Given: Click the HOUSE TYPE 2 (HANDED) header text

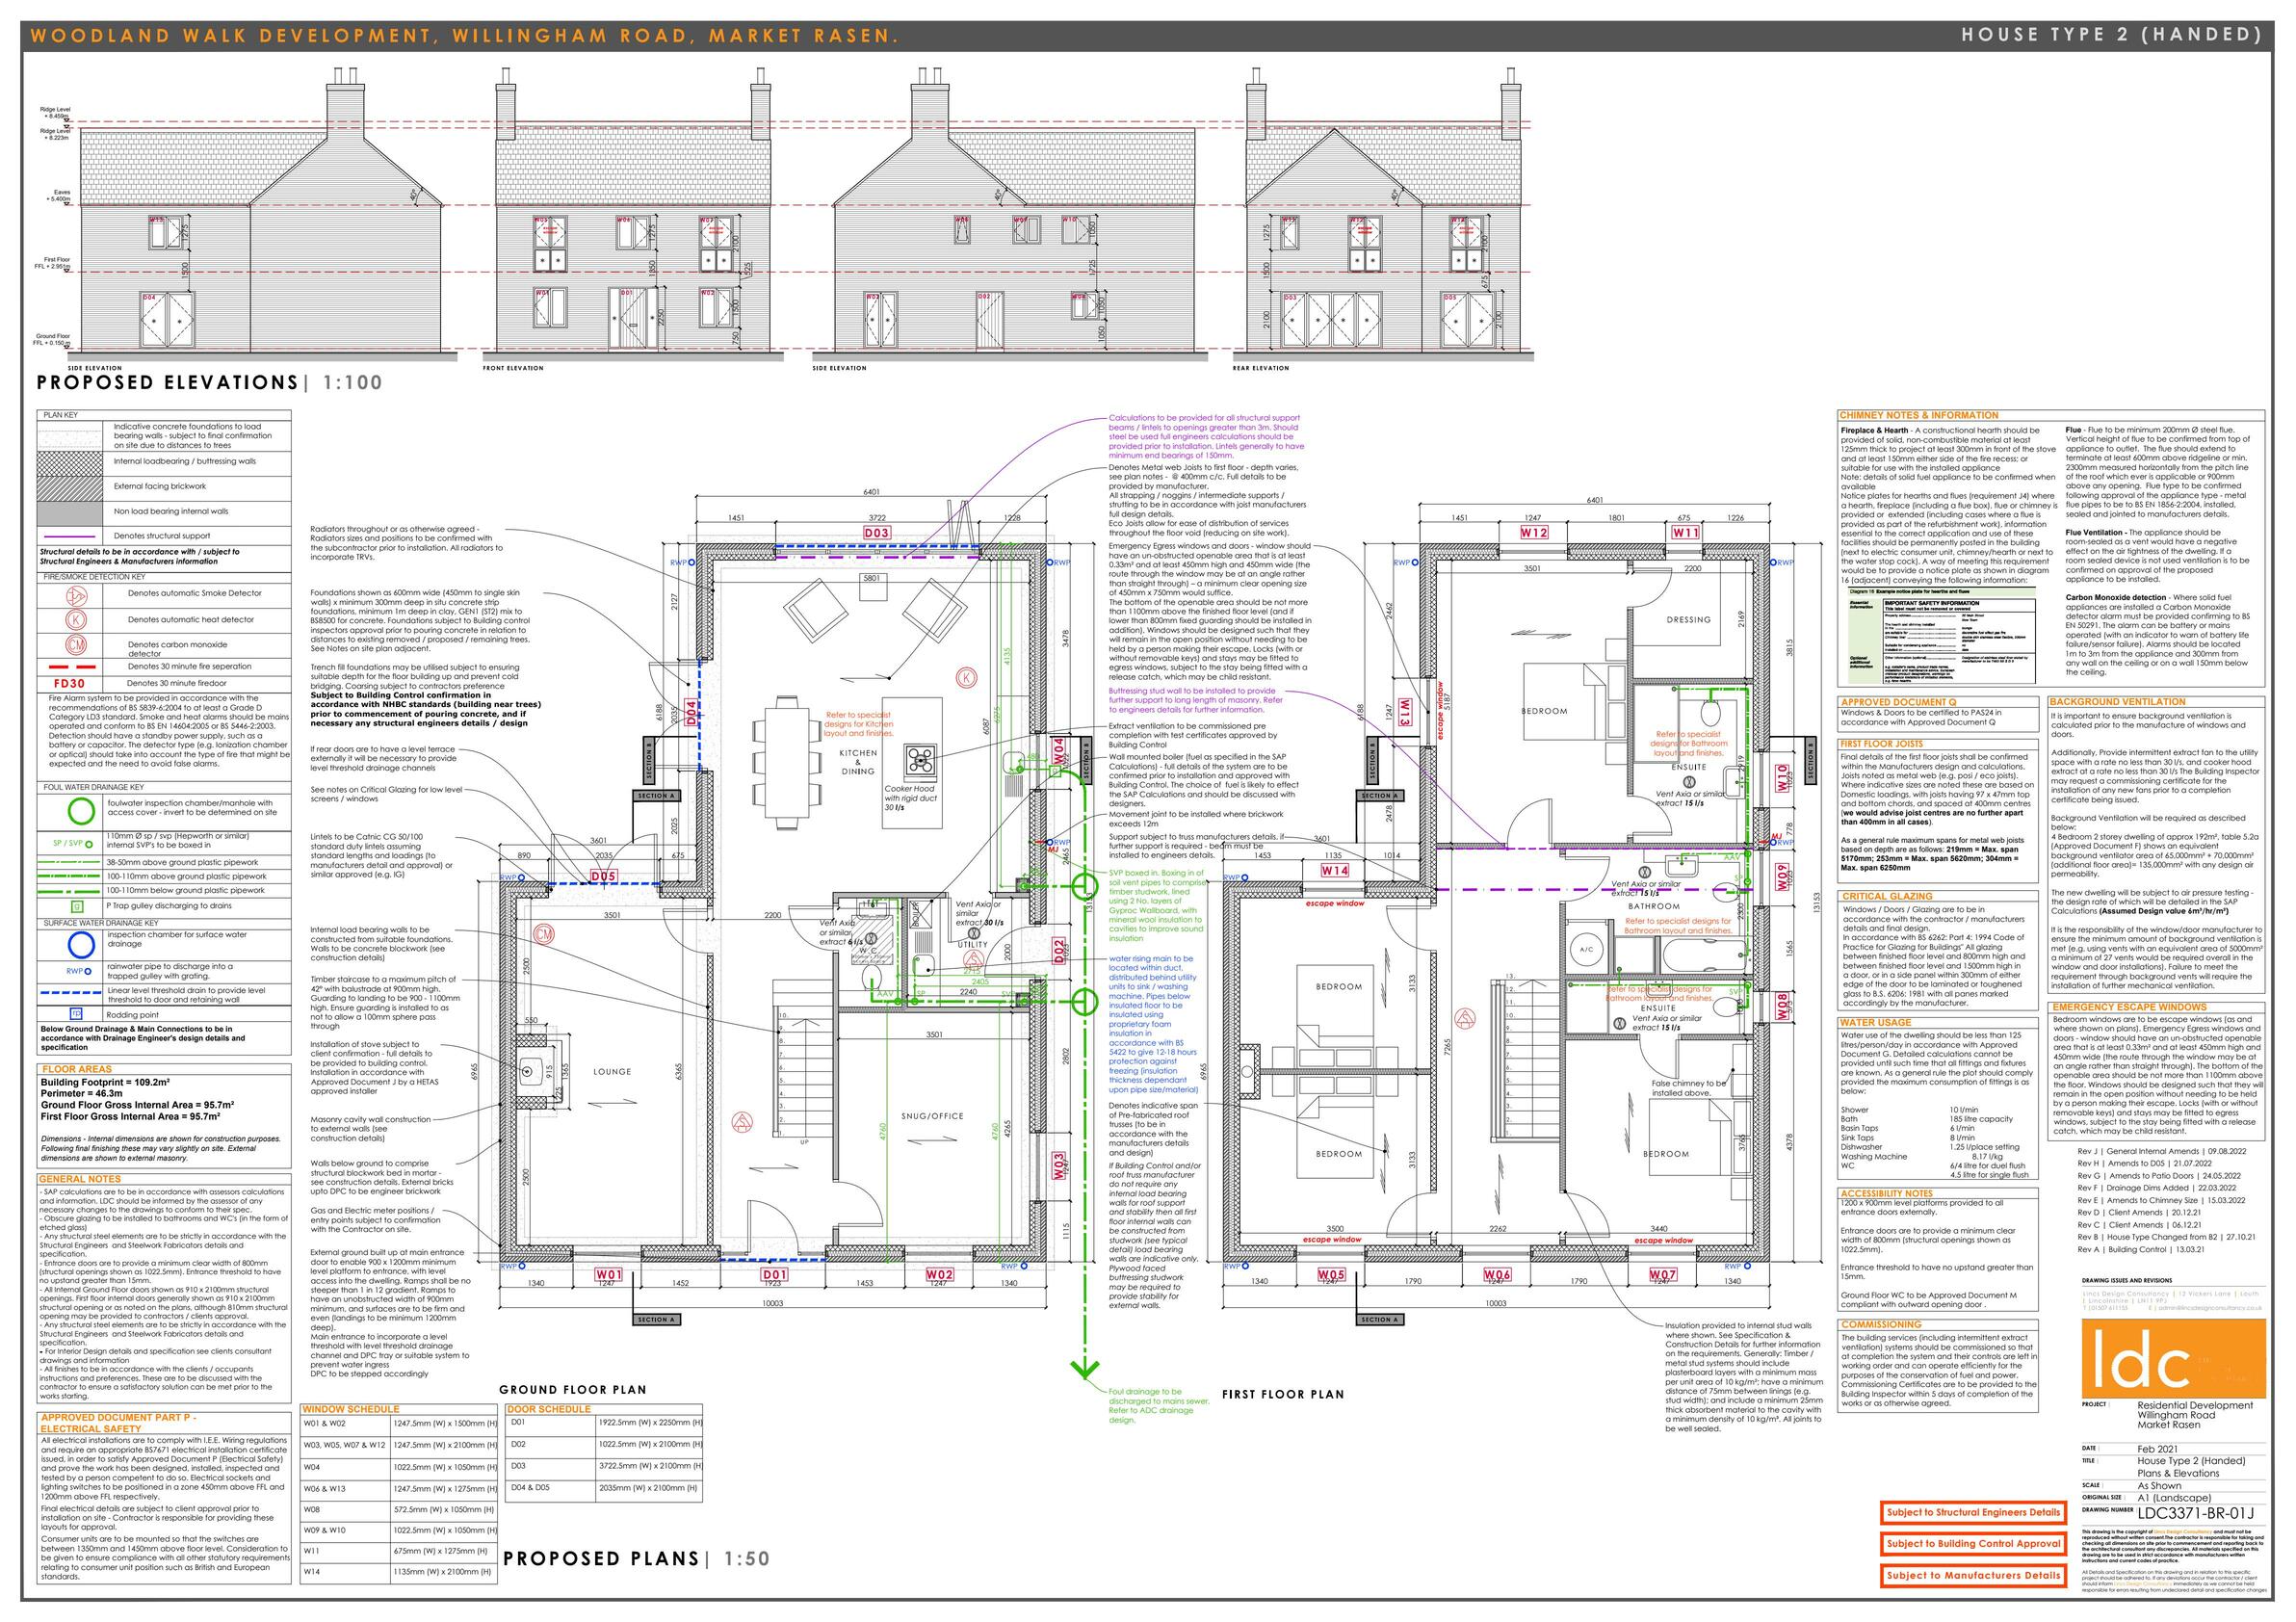Looking at the screenshot, I should [x=2111, y=34].
